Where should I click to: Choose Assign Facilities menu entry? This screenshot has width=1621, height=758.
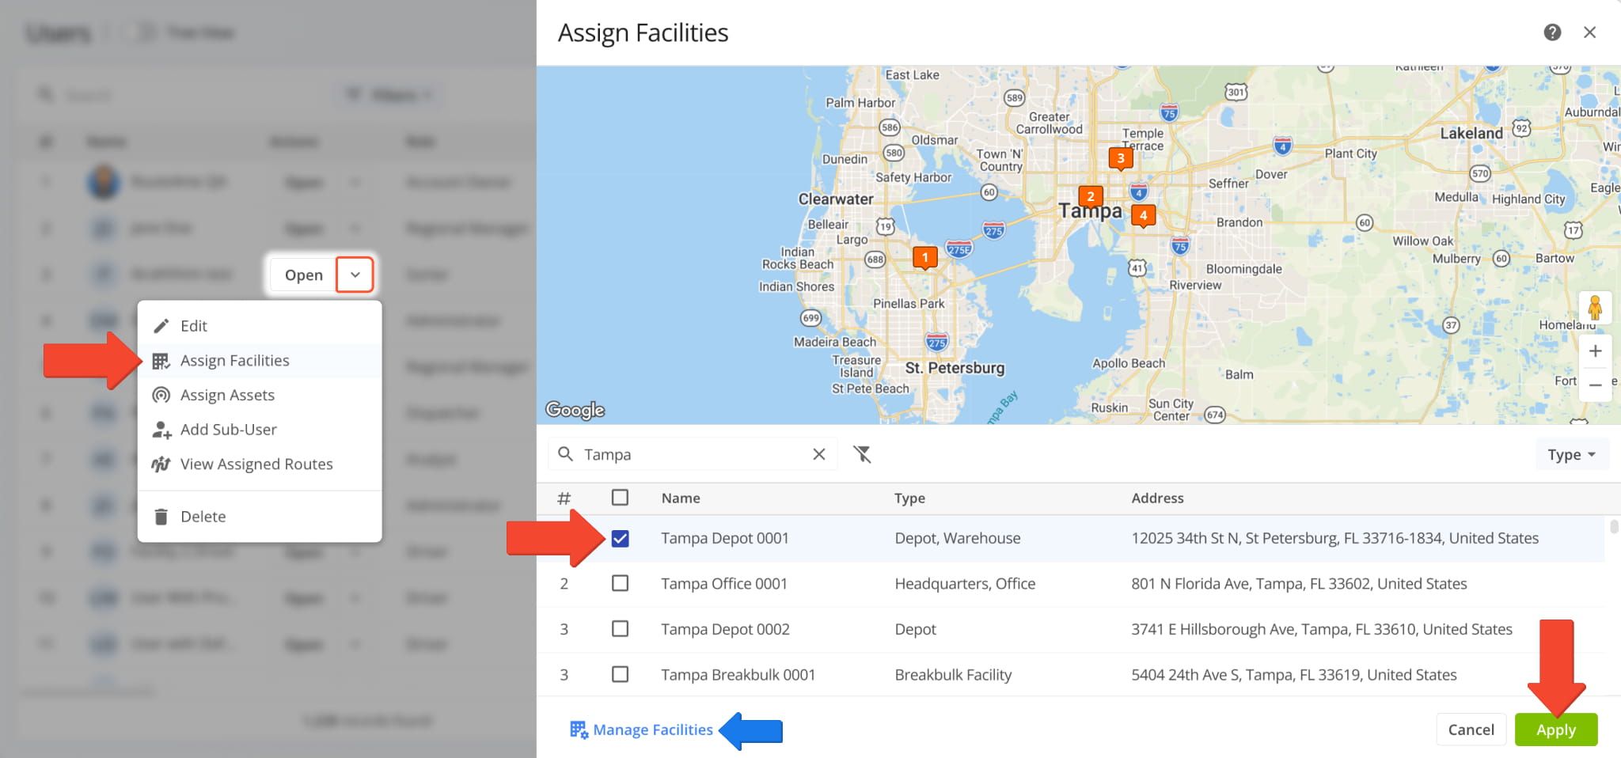click(260, 361)
